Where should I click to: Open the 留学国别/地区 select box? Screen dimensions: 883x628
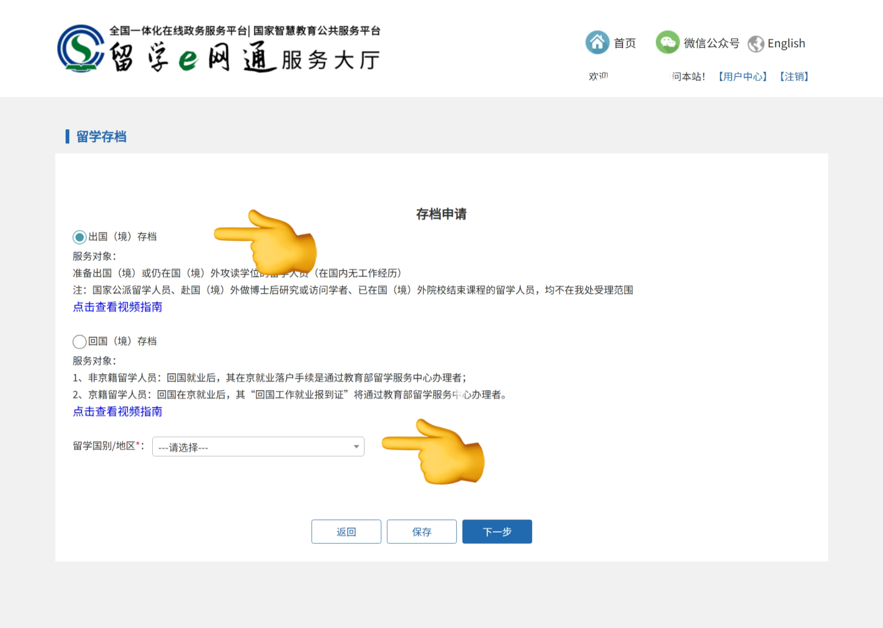click(x=251, y=447)
